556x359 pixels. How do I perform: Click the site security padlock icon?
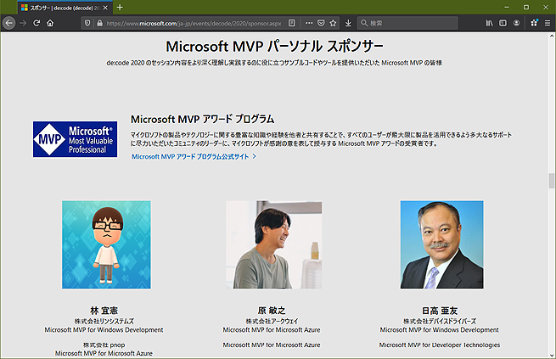pos(98,23)
